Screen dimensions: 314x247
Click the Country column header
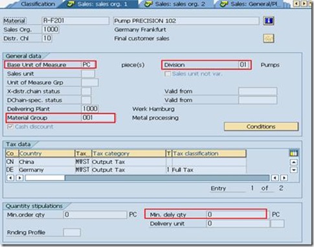pyautogui.click(x=47, y=154)
